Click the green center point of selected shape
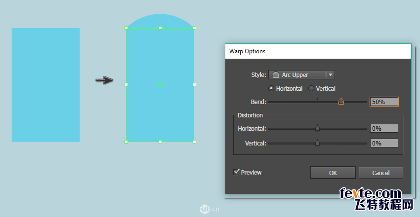420x217 pixels. click(160, 85)
